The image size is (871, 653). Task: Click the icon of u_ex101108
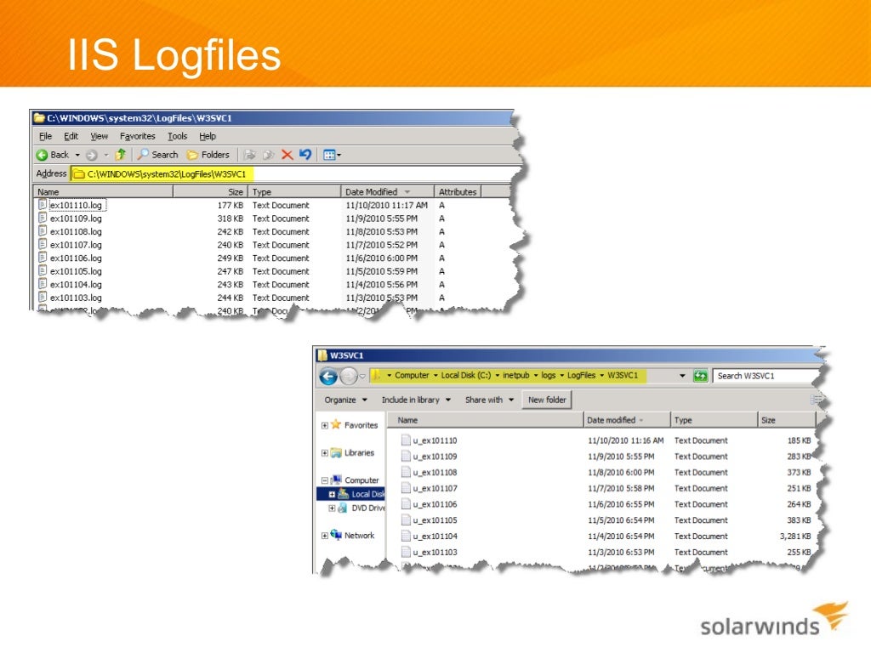(406, 473)
